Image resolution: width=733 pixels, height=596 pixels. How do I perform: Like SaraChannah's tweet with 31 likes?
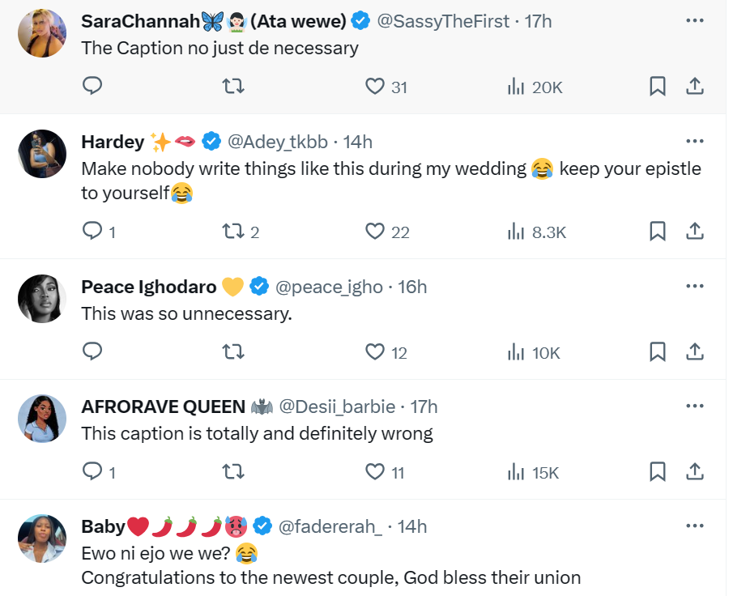point(374,86)
